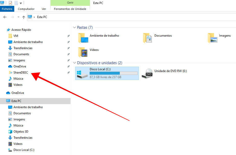
Task: Click the Unidade de DVD RW (E:) label
Action: click(x=171, y=71)
